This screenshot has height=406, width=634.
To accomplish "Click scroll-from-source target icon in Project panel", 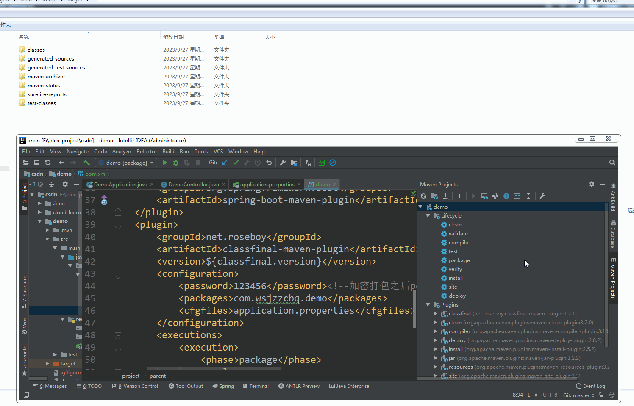I will pos(40,184).
